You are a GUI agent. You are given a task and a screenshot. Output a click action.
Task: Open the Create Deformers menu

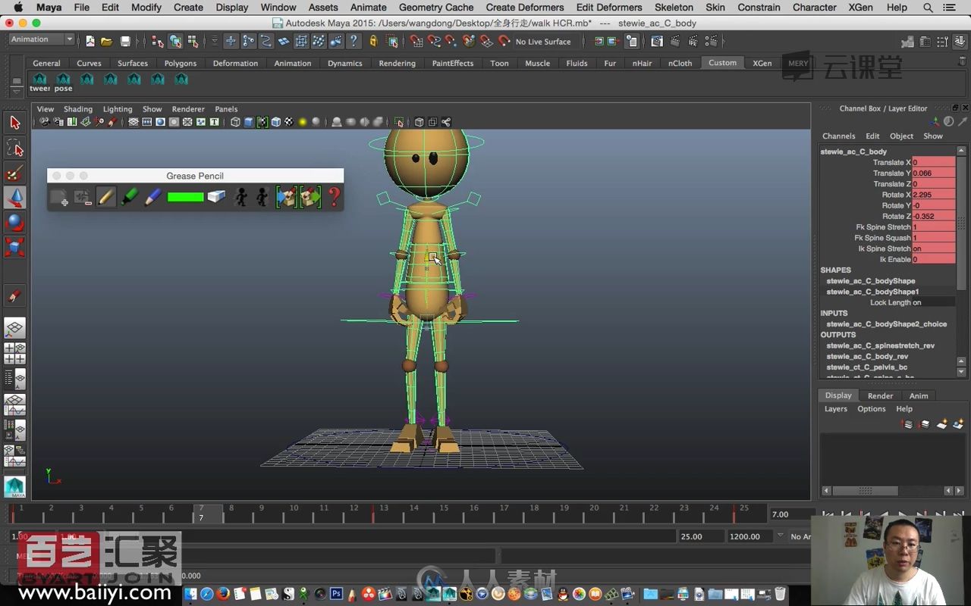pos(525,7)
